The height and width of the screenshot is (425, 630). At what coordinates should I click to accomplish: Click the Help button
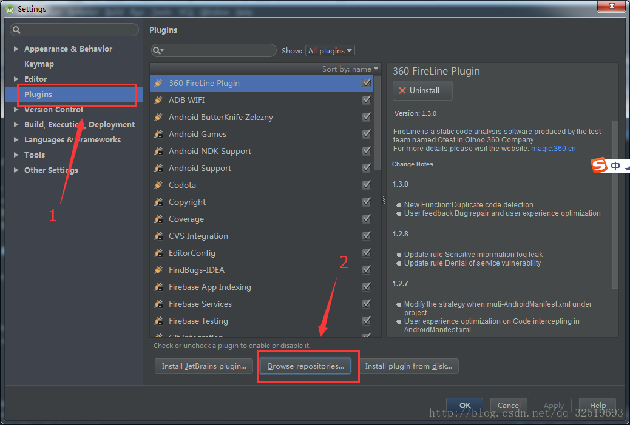click(597, 406)
